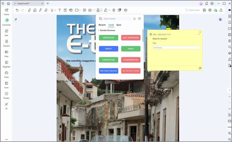232x142 pixels.
Task: Open the Measure tool dropdown arrow
Action: click(93, 10)
